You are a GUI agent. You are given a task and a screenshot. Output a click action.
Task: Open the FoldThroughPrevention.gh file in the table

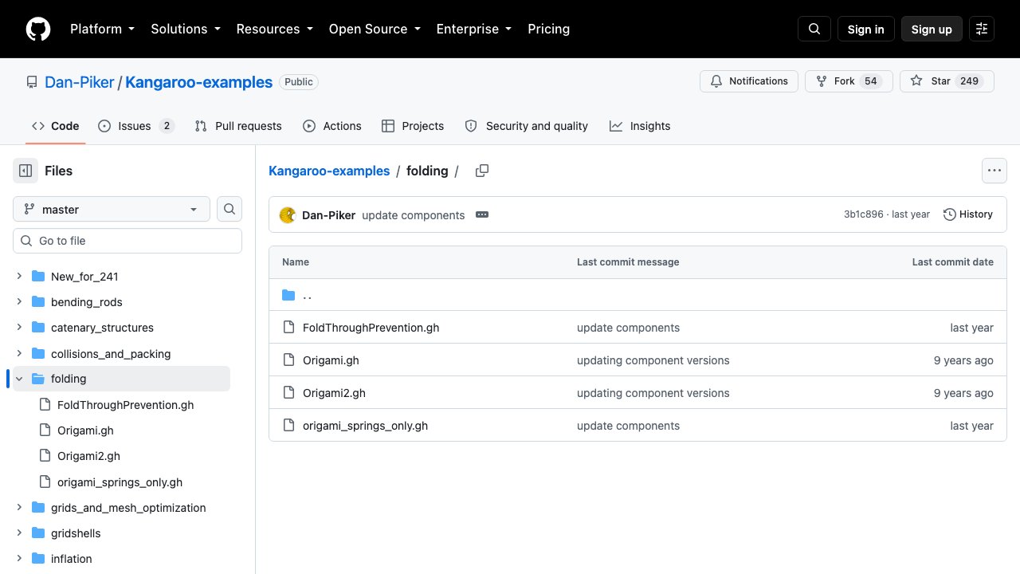tap(371, 328)
